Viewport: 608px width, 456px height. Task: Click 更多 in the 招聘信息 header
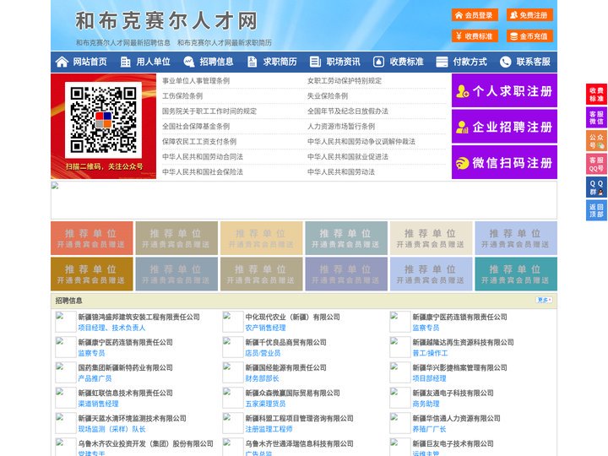(x=544, y=300)
